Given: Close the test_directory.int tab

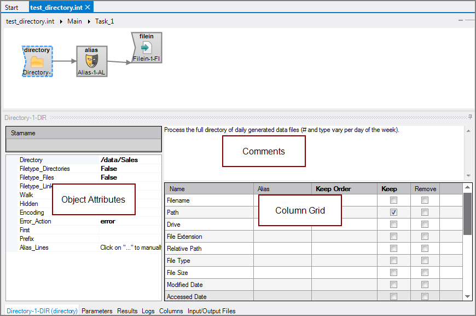Looking at the screenshot, I should (x=88, y=7).
